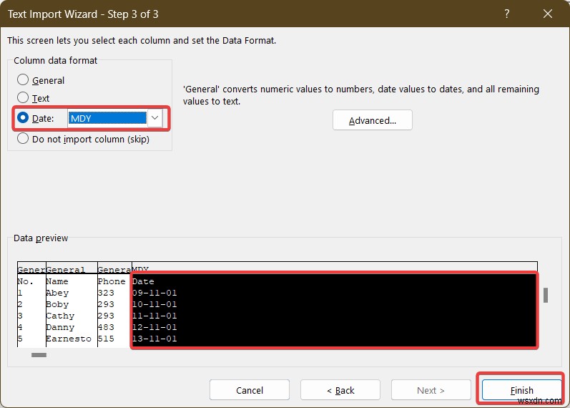Select the Phone column header in preview

pyautogui.click(x=112, y=282)
